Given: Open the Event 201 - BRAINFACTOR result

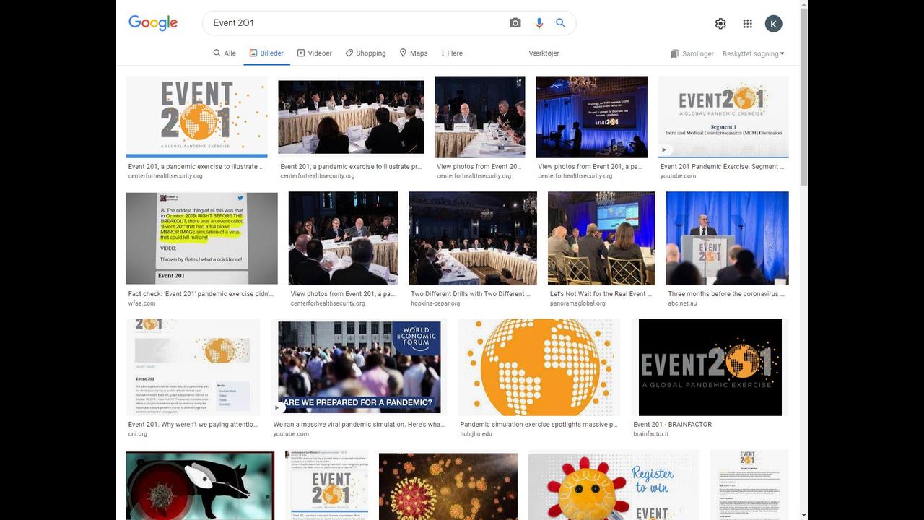Looking at the screenshot, I should pos(672,425).
